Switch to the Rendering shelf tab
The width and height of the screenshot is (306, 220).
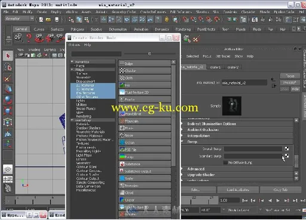click(x=183, y=29)
